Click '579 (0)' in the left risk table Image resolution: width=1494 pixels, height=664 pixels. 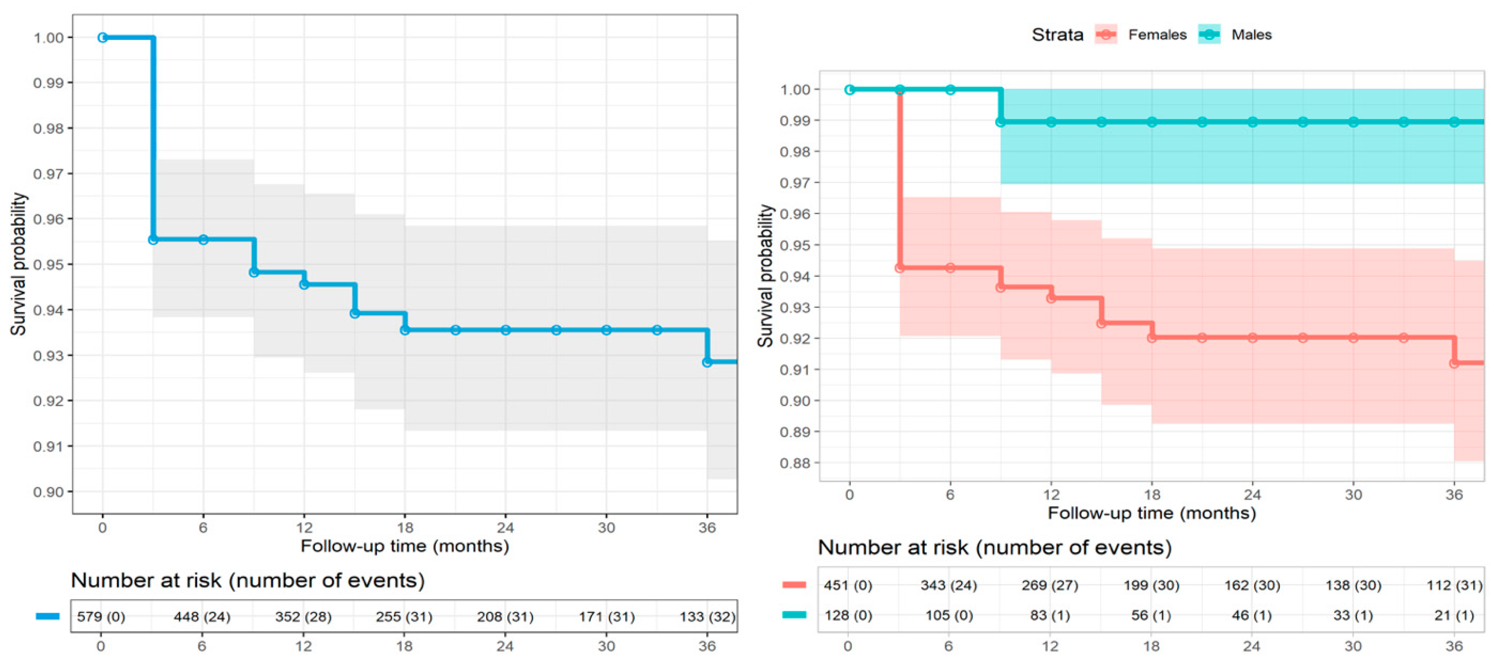(101, 617)
